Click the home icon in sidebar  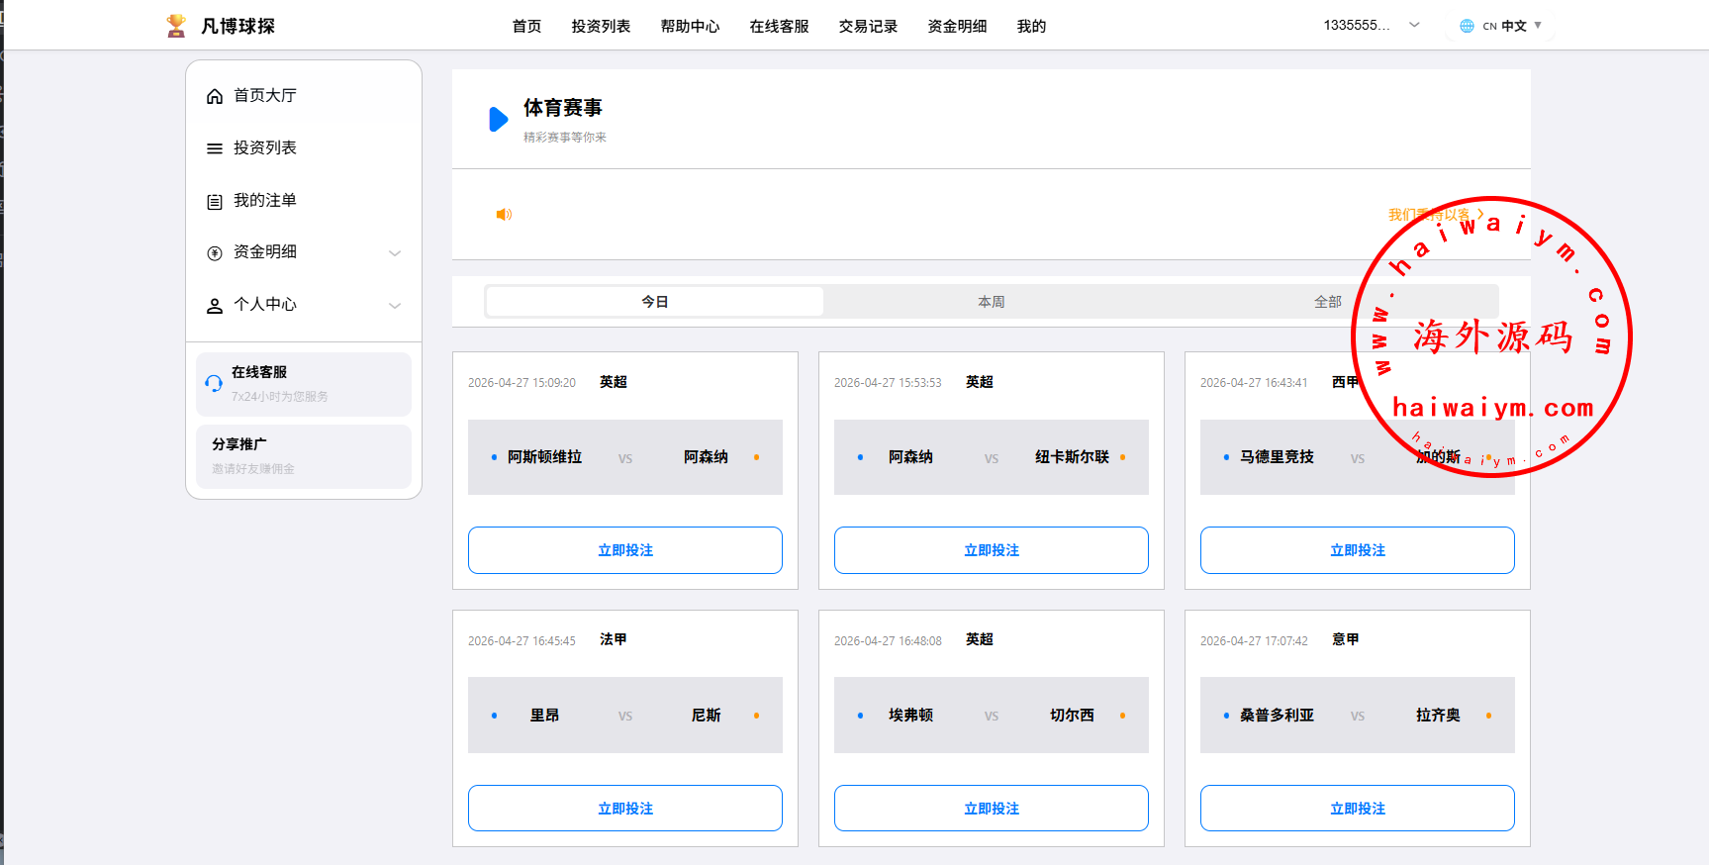pyautogui.click(x=215, y=96)
